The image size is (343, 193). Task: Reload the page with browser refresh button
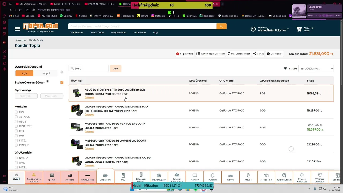[x=20, y=10]
